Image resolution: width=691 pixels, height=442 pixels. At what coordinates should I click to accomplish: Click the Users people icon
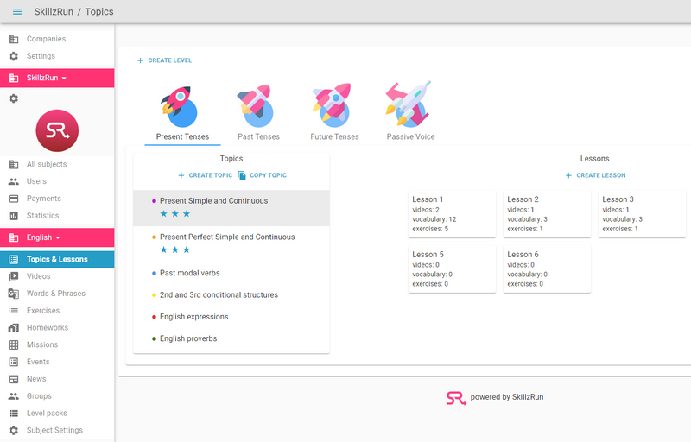tap(14, 181)
